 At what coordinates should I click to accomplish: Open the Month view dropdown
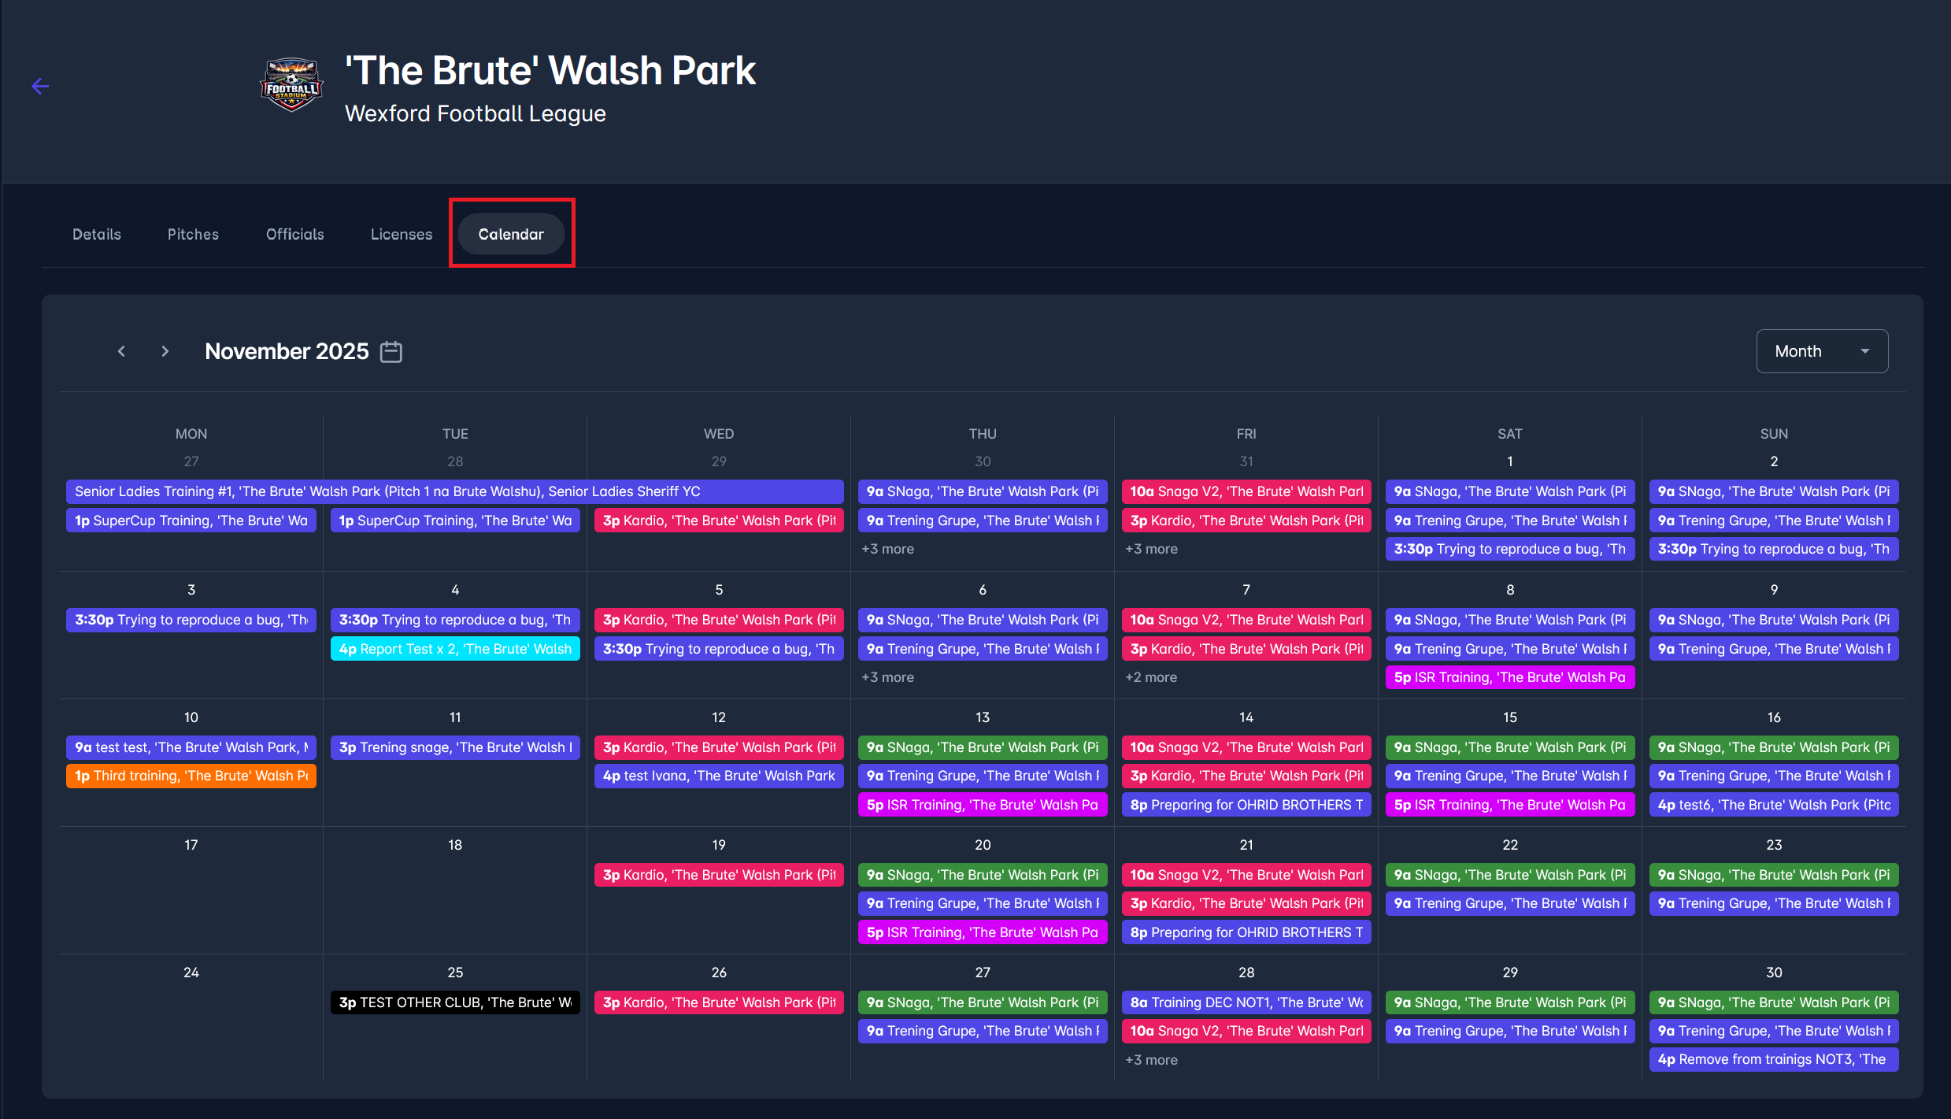click(1821, 351)
